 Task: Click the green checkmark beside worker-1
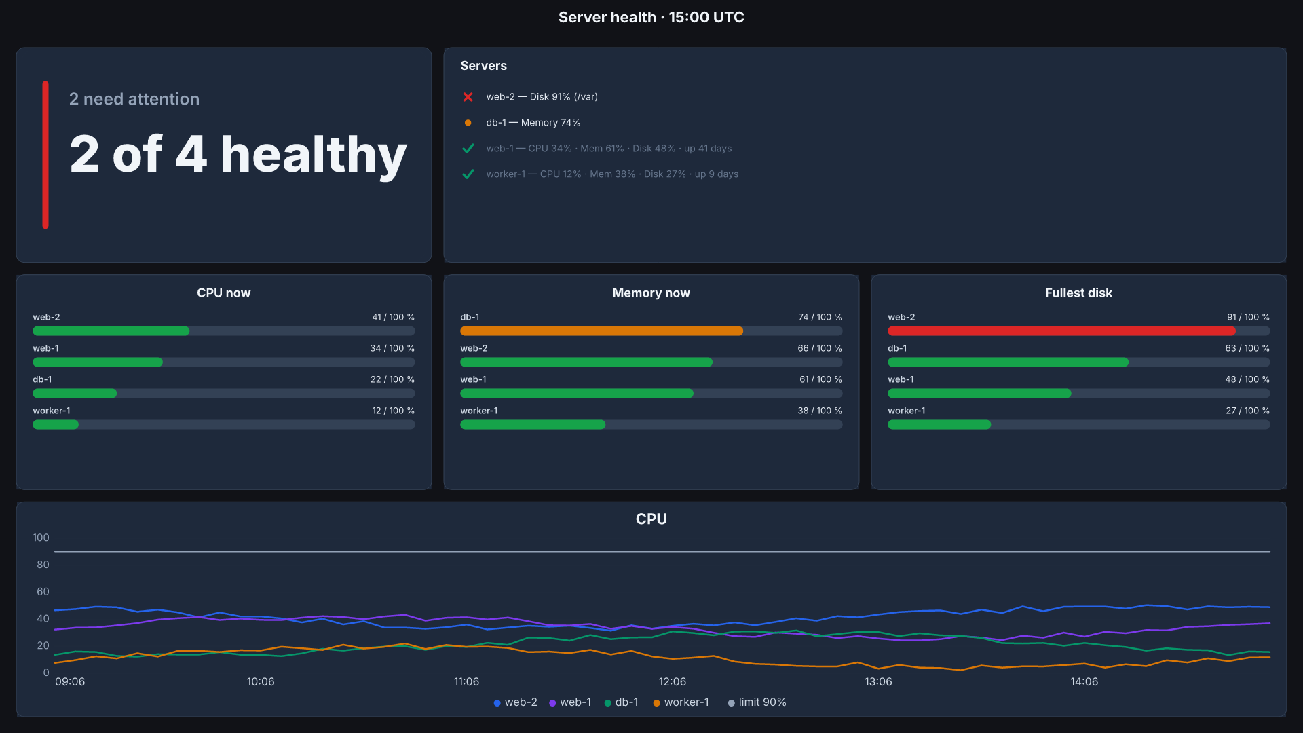468,174
